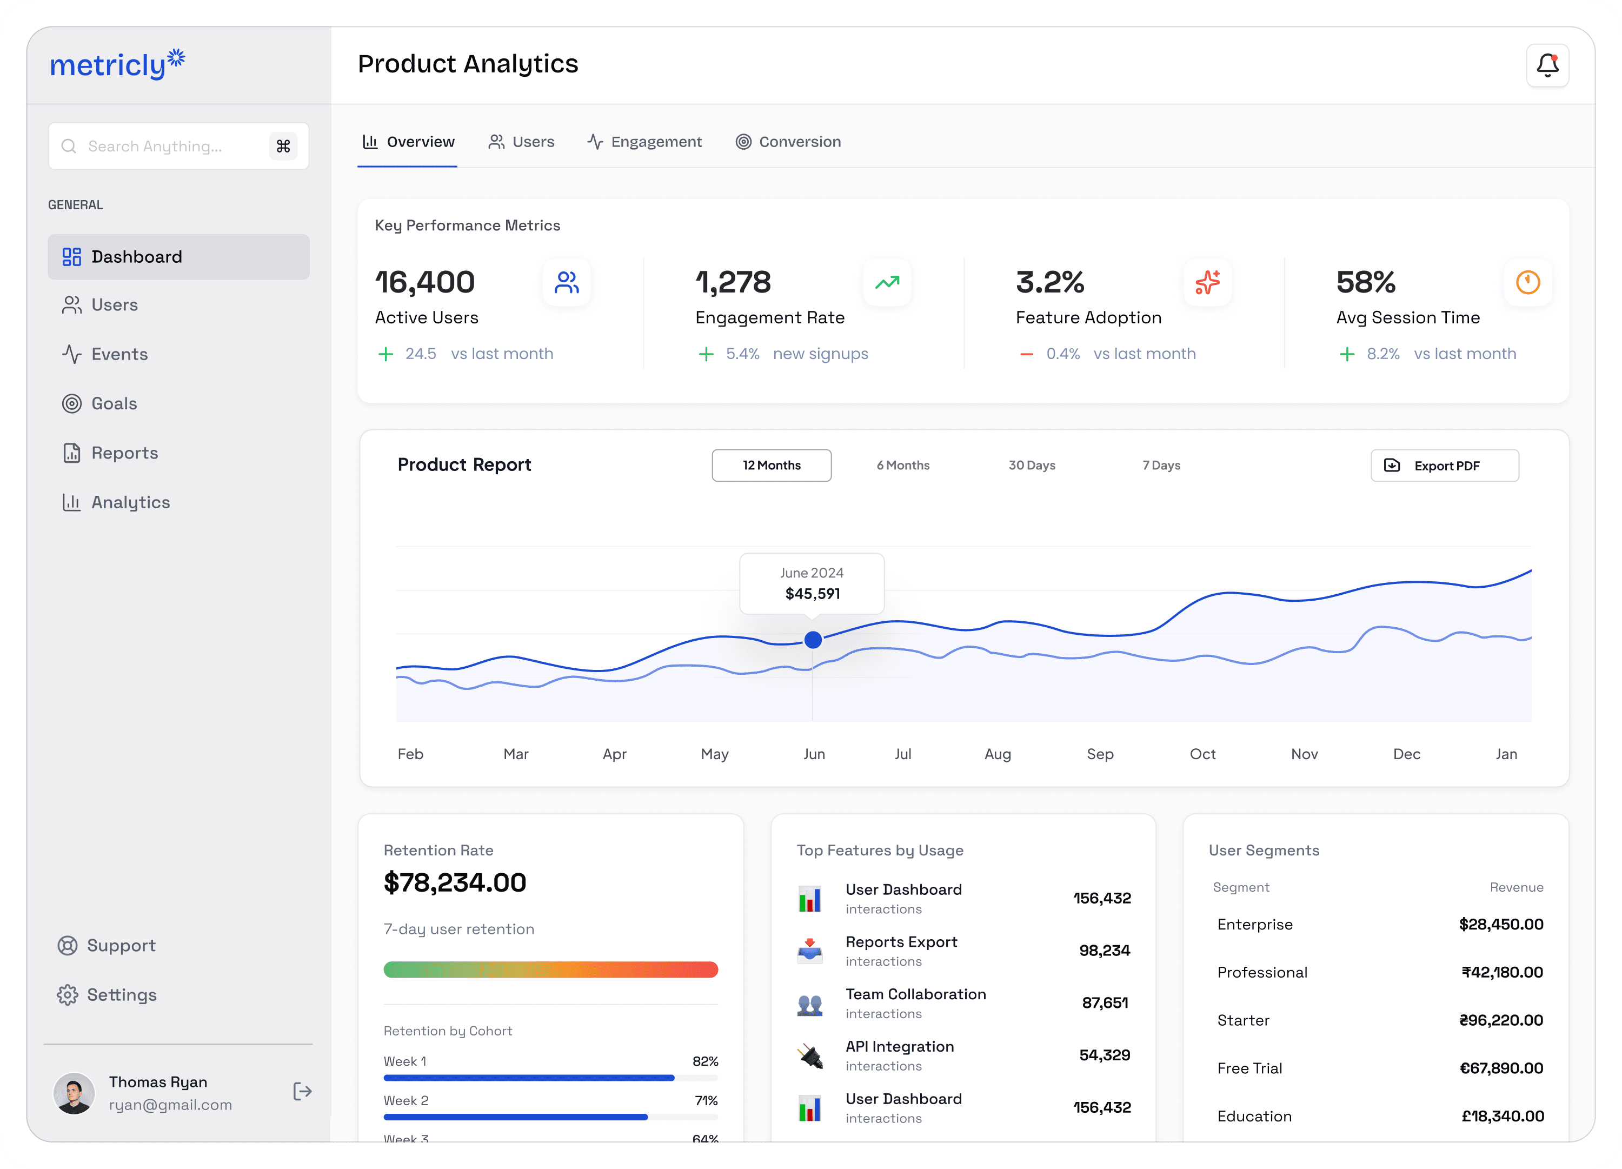
Task: Click the Avg Session Time clock icon
Action: 1527,283
